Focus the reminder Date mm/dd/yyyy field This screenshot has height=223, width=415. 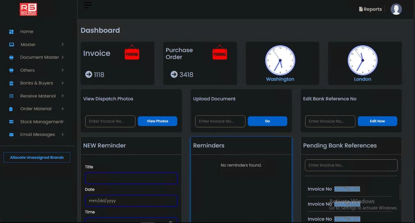click(131, 201)
